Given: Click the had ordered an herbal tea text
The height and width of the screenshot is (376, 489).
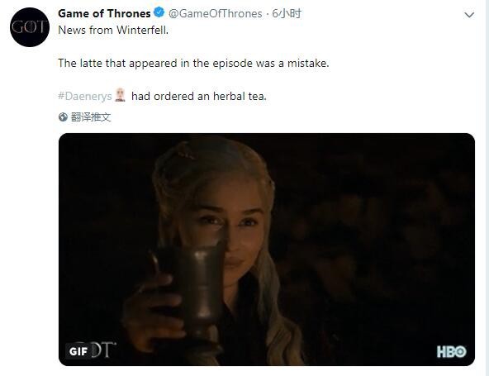Looking at the screenshot, I should pyautogui.click(x=199, y=96).
